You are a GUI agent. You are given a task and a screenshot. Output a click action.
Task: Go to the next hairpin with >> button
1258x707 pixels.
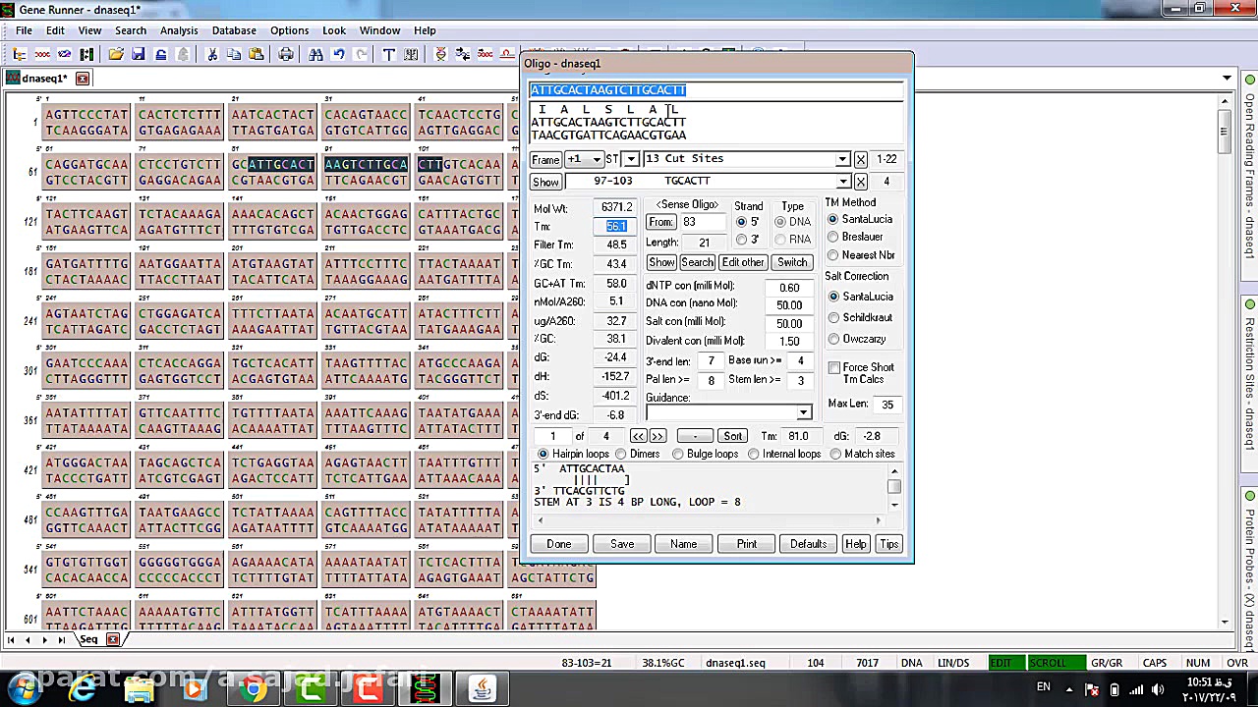(x=658, y=436)
